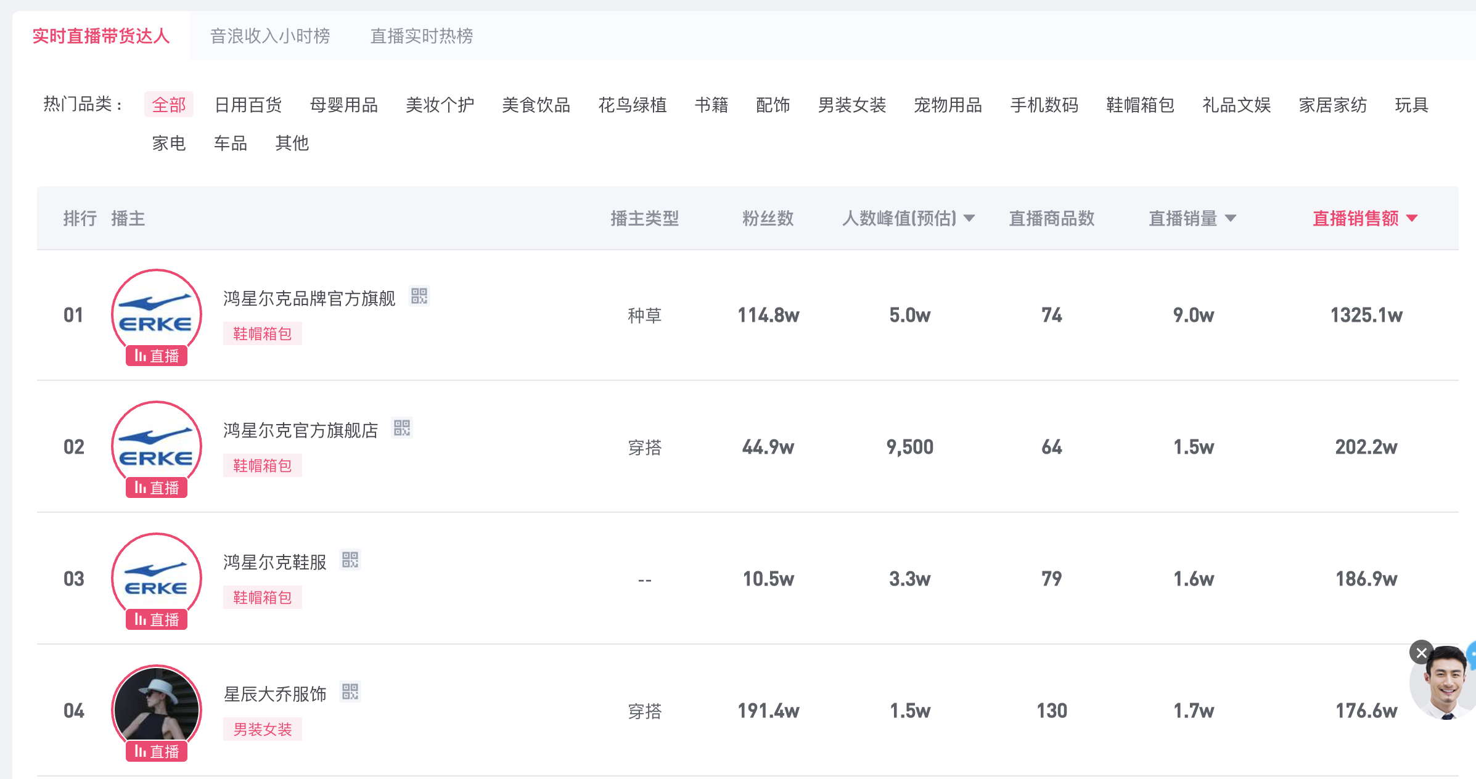
Task: Close the floating customer service avatar
Action: point(1421,653)
